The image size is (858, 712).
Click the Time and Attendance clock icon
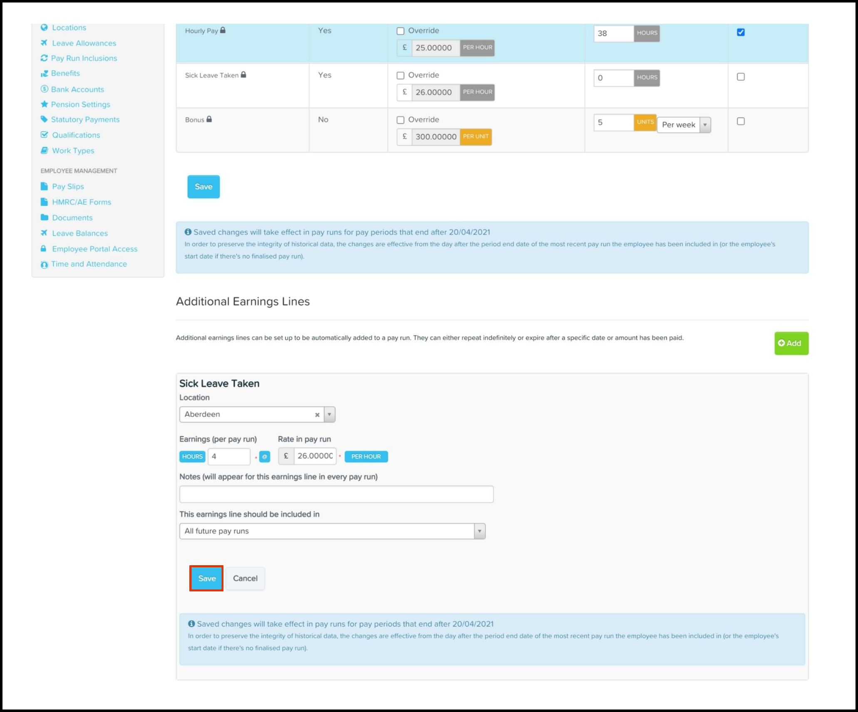tap(44, 265)
